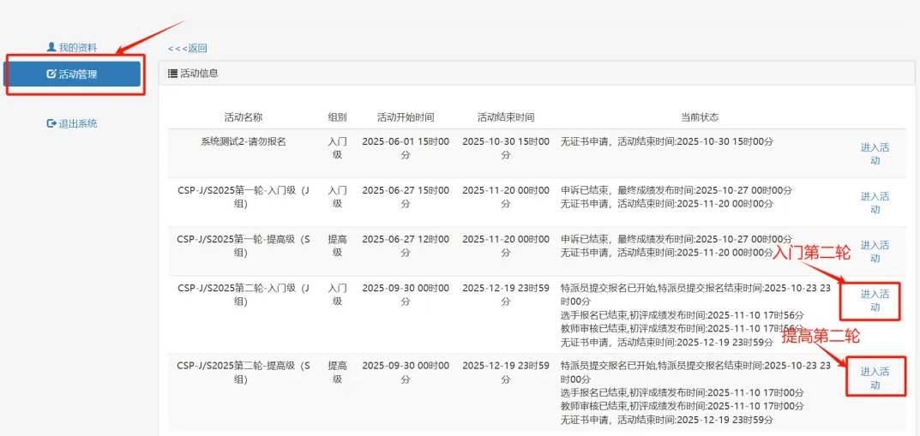Screen dimensions: 920x436
Task: Click the 活动名称 column header
Action: (243, 117)
